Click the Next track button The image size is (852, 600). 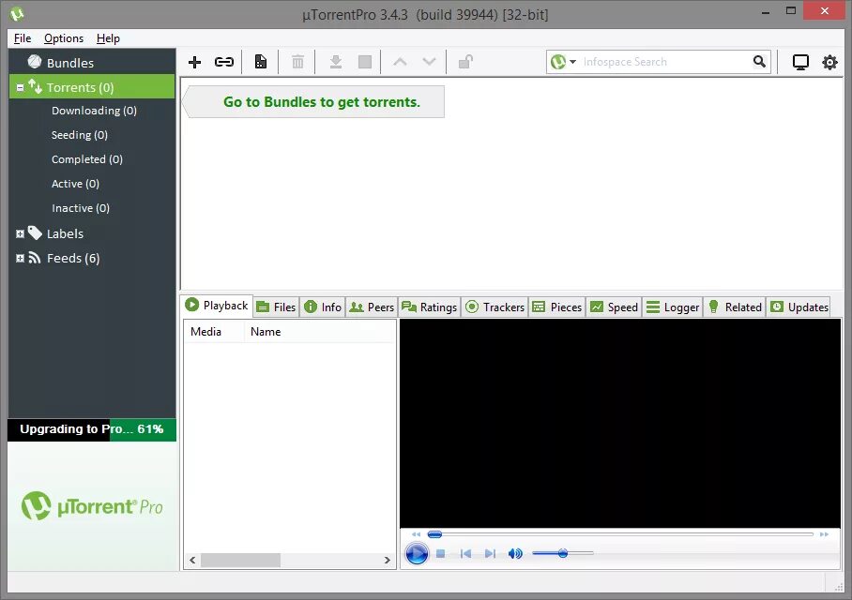point(490,554)
